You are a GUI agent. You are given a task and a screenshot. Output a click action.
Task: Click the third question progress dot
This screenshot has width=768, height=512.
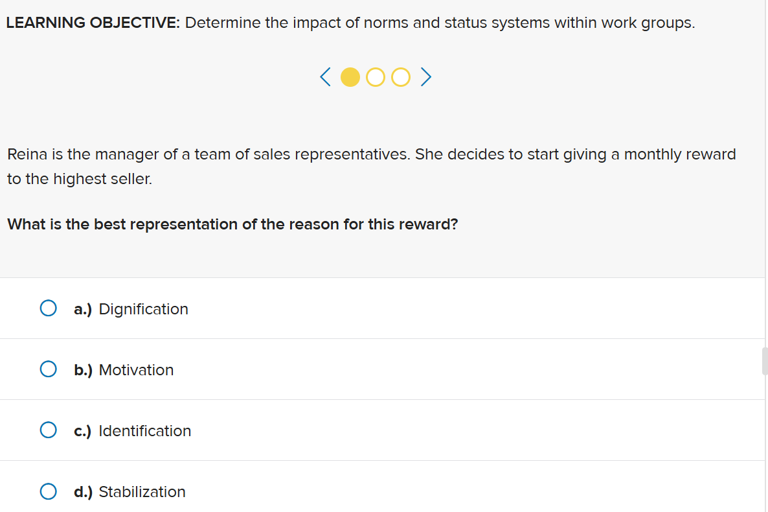click(x=400, y=76)
